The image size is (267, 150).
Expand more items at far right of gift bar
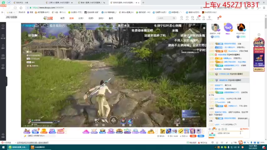(204, 131)
